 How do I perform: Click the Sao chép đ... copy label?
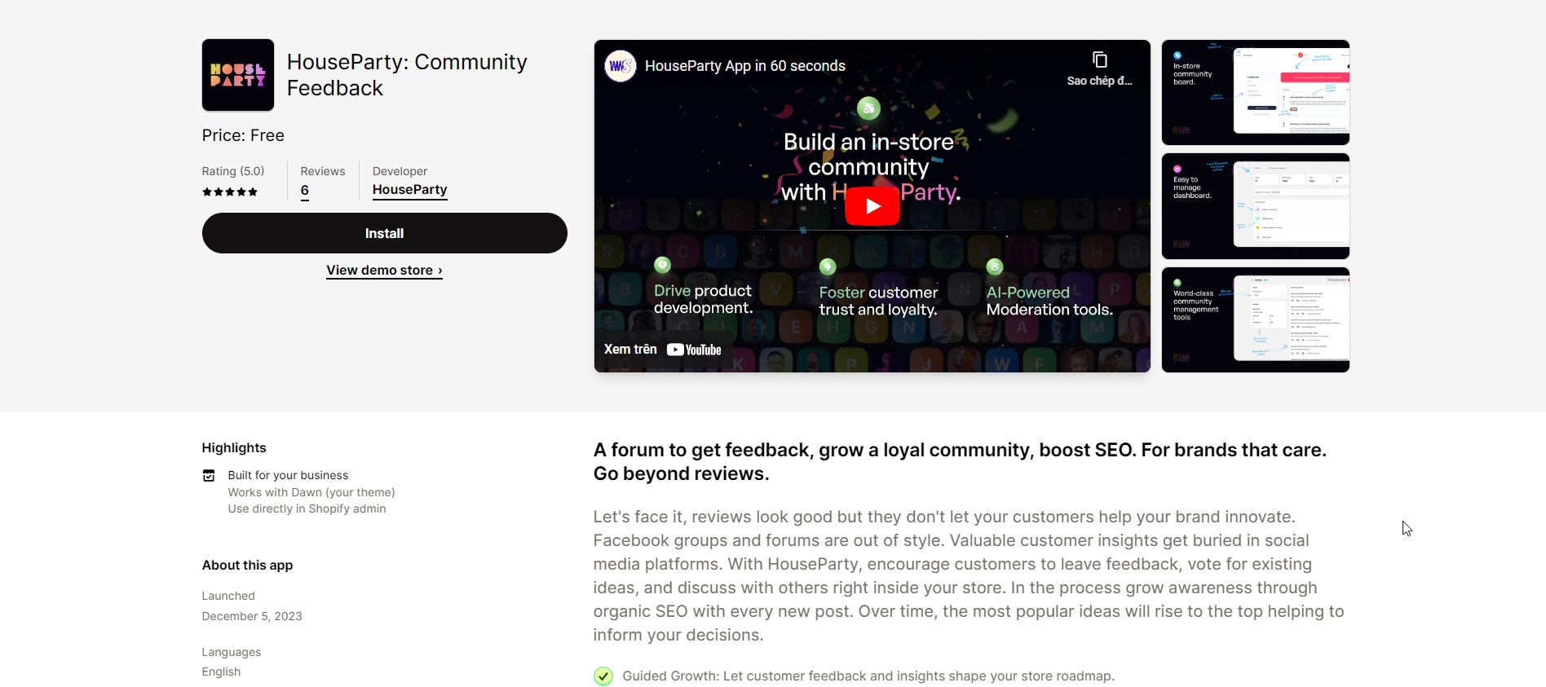(x=1099, y=81)
